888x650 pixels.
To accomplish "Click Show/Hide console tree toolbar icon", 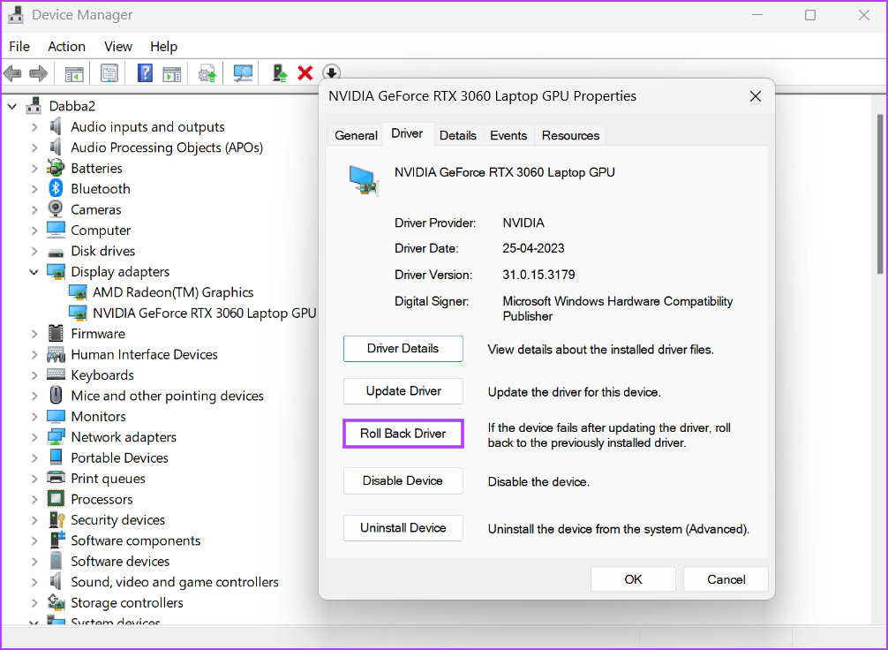I will 74,73.
